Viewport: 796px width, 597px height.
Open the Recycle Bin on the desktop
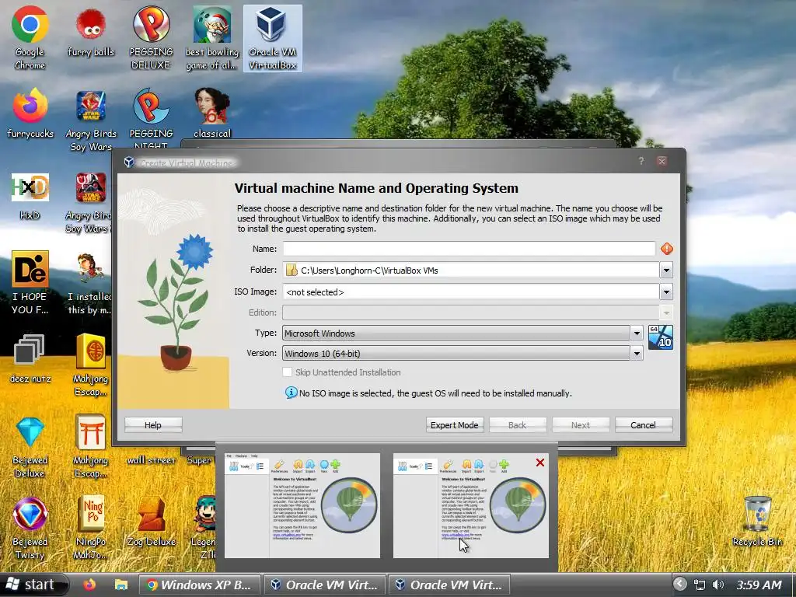coord(757,522)
